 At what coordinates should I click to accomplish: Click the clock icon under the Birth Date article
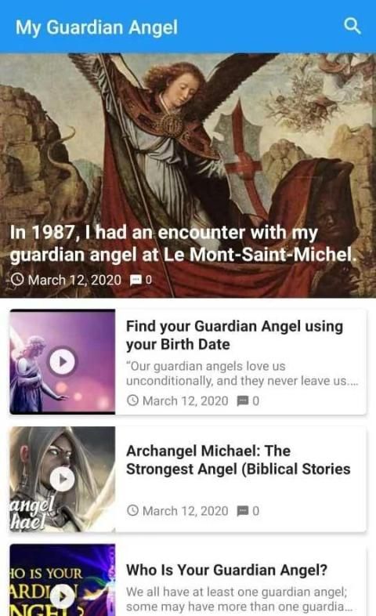132,400
